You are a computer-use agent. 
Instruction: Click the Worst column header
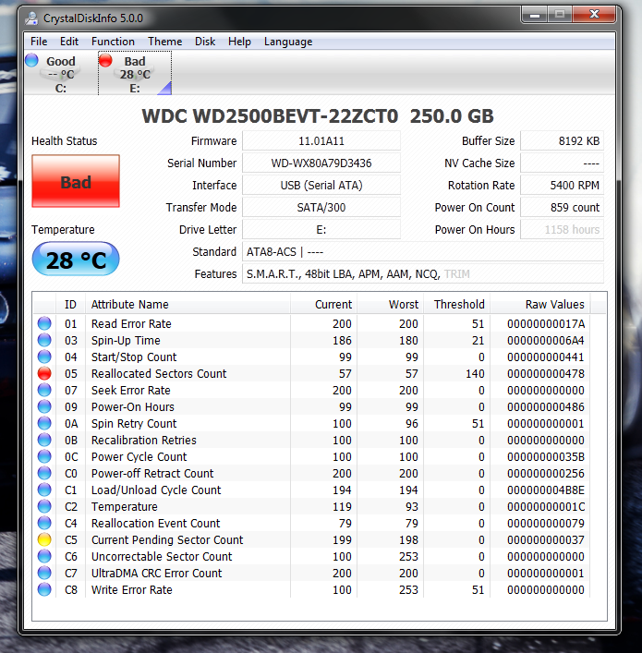[391, 305]
